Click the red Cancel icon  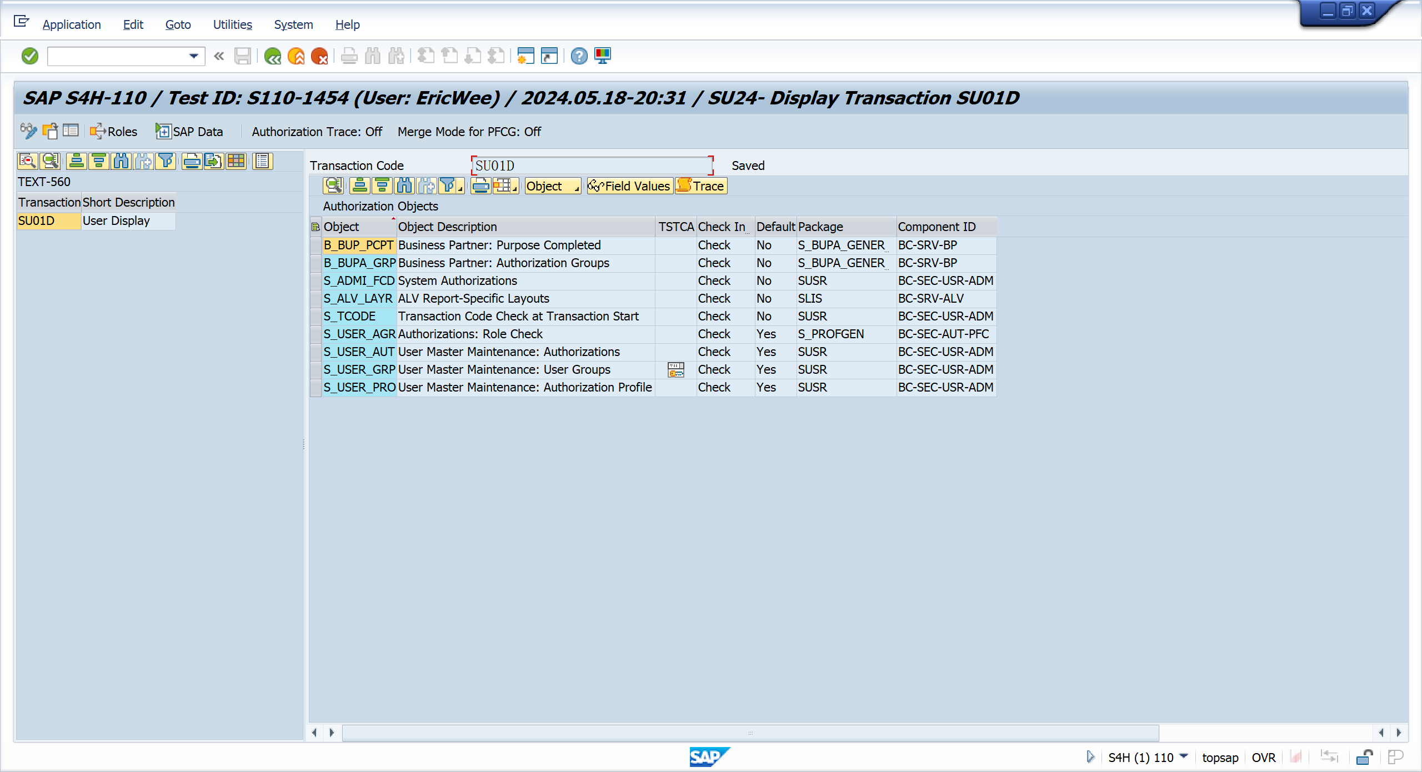[319, 56]
